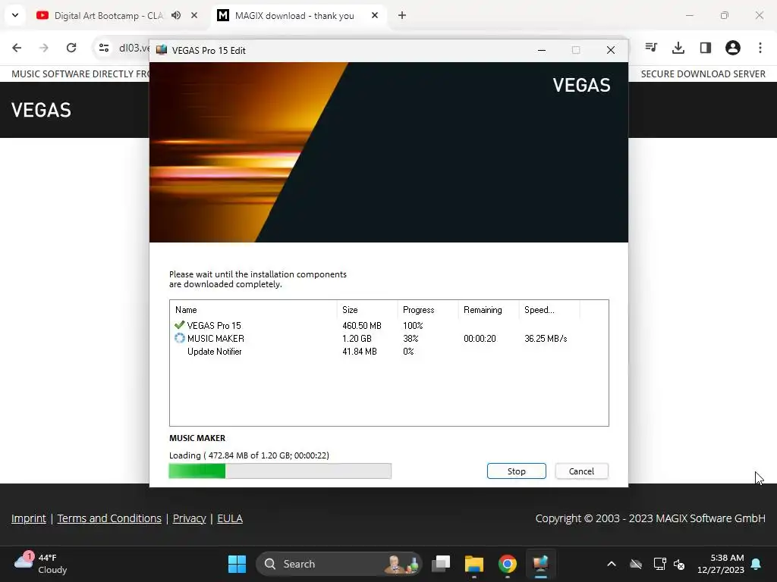Open the Imprint link
This screenshot has width=777, height=582.
[28, 518]
